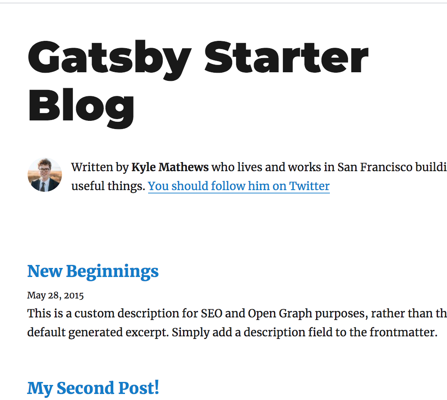Viewport: 447px width, 400px height.
Task: Click the Gatsby Starter Blog site title
Action: point(198,82)
